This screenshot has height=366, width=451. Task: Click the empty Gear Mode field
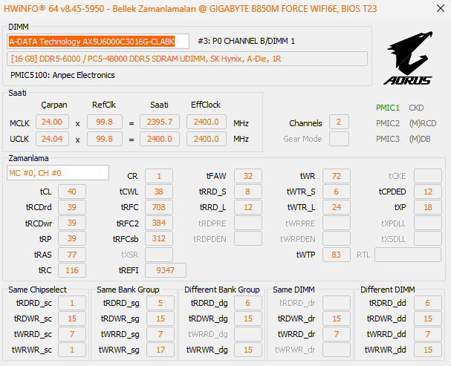339,139
